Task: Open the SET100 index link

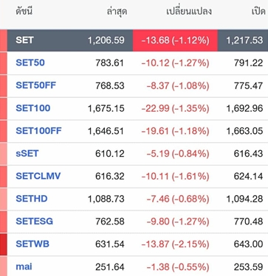Action: (33, 108)
